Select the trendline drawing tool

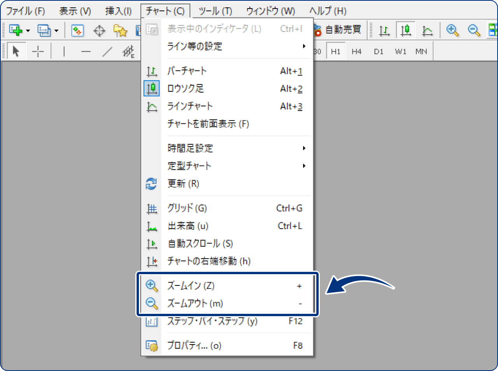[107, 51]
